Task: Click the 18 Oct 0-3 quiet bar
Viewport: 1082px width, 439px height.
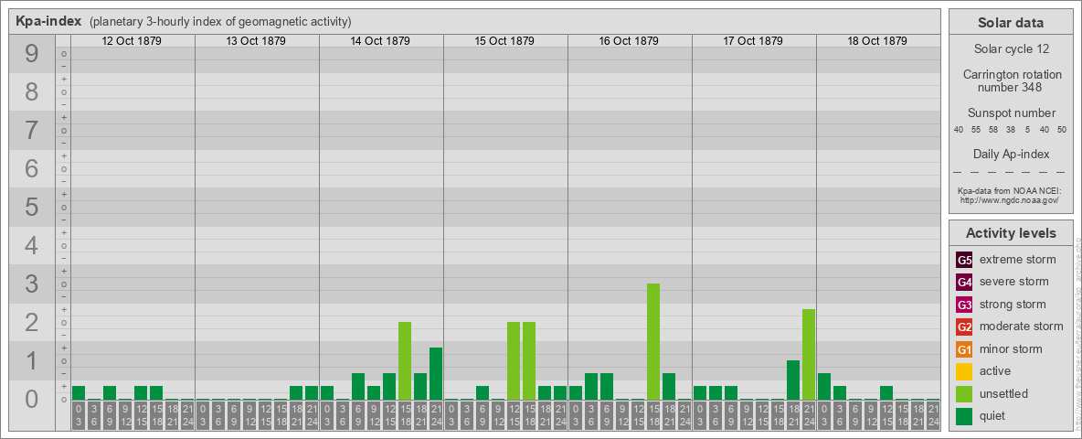Action: click(x=824, y=387)
